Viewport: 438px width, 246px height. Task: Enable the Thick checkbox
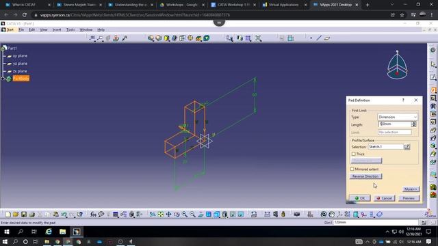[x=354, y=154]
